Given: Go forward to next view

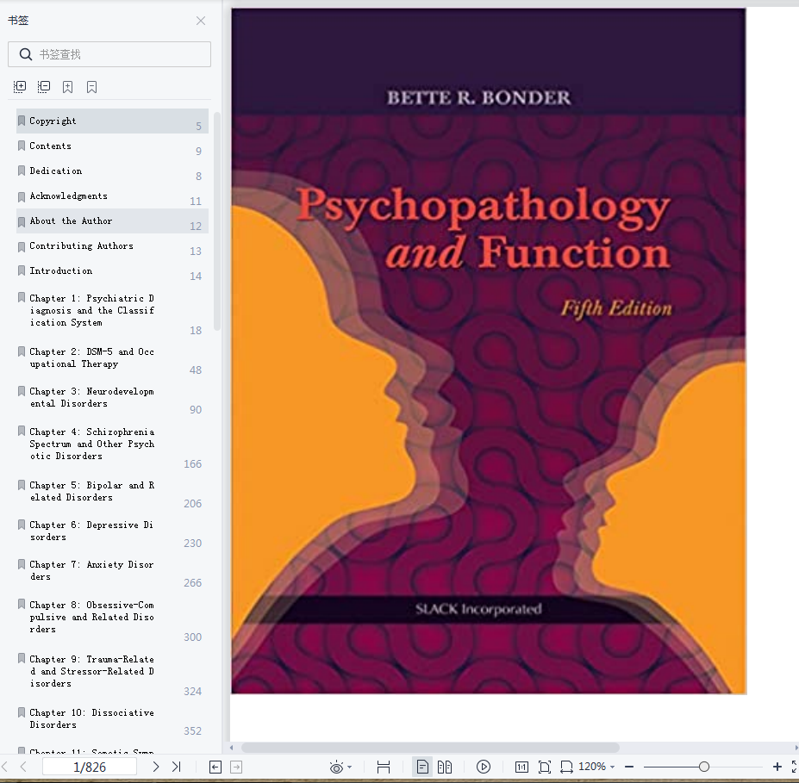Looking at the screenshot, I should [236, 767].
